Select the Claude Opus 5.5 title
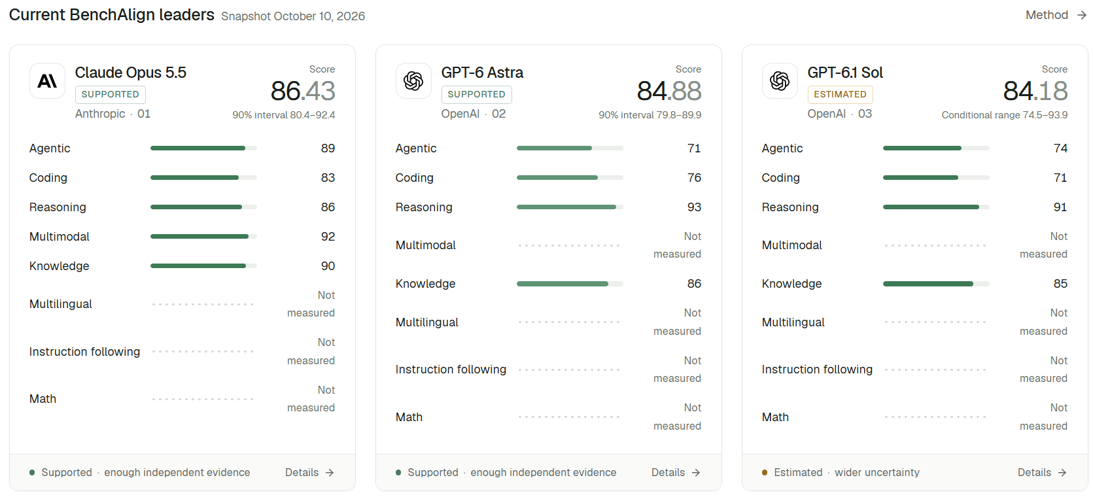The image size is (1093, 497). [131, 73]
